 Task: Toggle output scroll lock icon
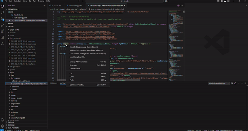235,83
